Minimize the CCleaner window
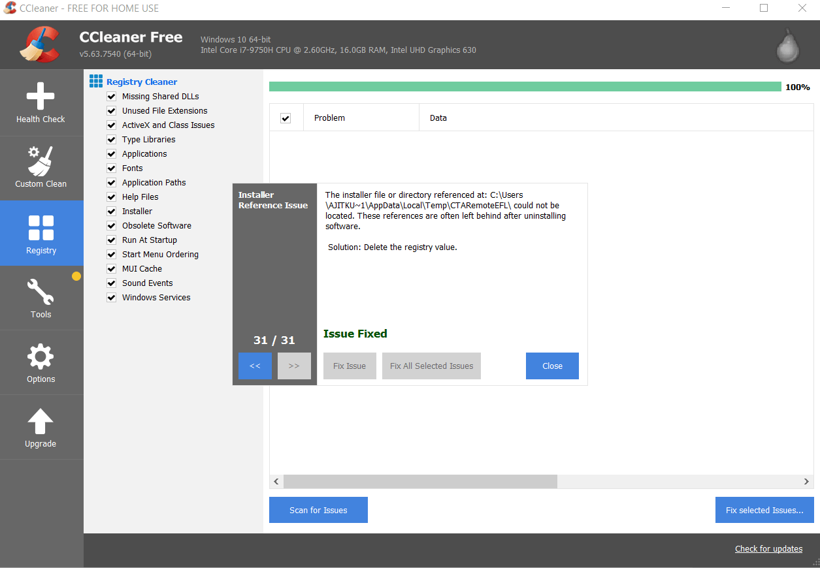This screenshot has height=568, width=820. 727,8
